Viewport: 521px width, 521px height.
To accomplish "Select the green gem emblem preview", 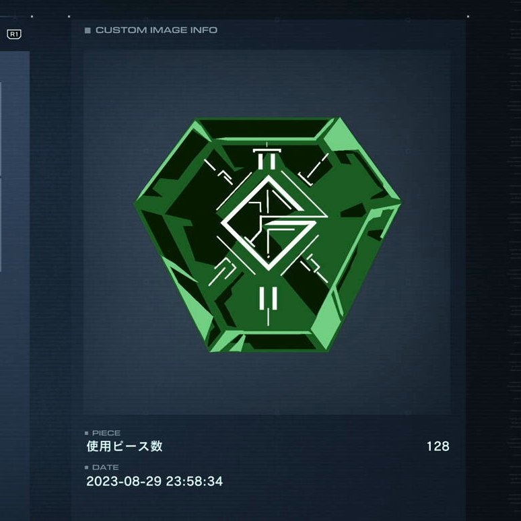I will tap(268, 235).
